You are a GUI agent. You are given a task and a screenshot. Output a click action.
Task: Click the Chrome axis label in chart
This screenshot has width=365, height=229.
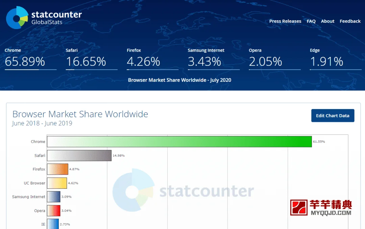[38, 142]
